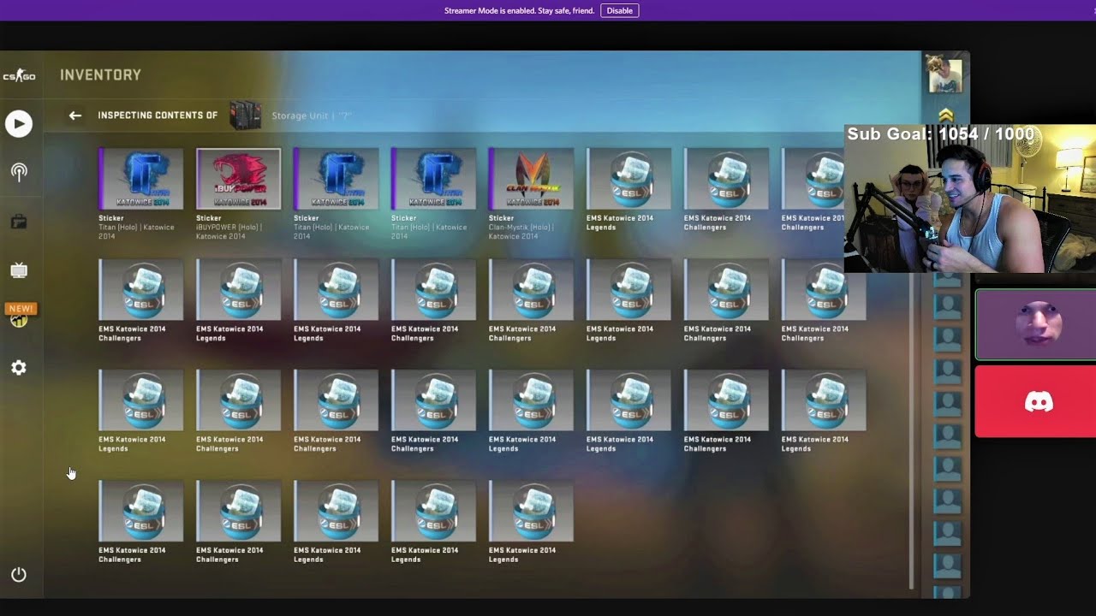The width and height of the screenshot is (1096, 616).
Task: Click the 'Sub Goal: 1054 / 1000' text
Action: [940, 134]
